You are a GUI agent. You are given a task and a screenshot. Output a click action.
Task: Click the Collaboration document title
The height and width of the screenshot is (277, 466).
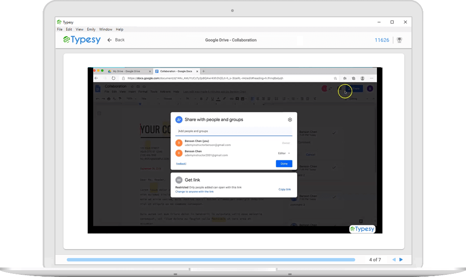[116, 86]
